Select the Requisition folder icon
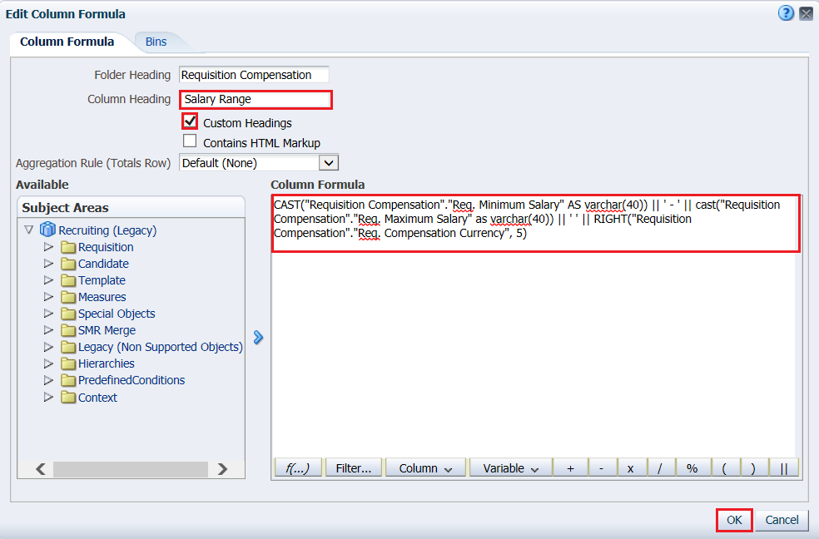Screen dimensions: 819x539 (x=68, y=247)
